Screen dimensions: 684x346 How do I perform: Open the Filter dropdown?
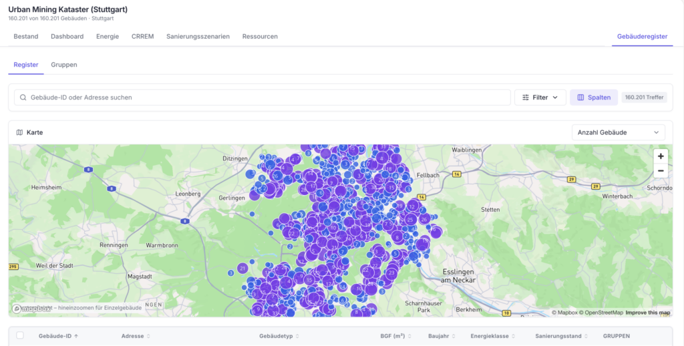(540, 98)
